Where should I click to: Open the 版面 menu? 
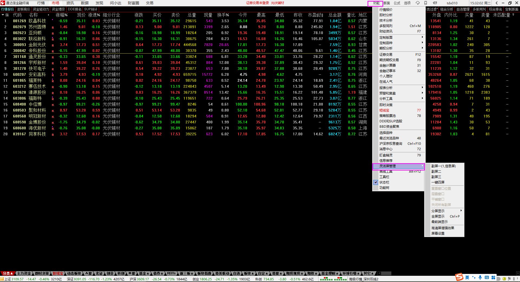[x=387, y=3]
